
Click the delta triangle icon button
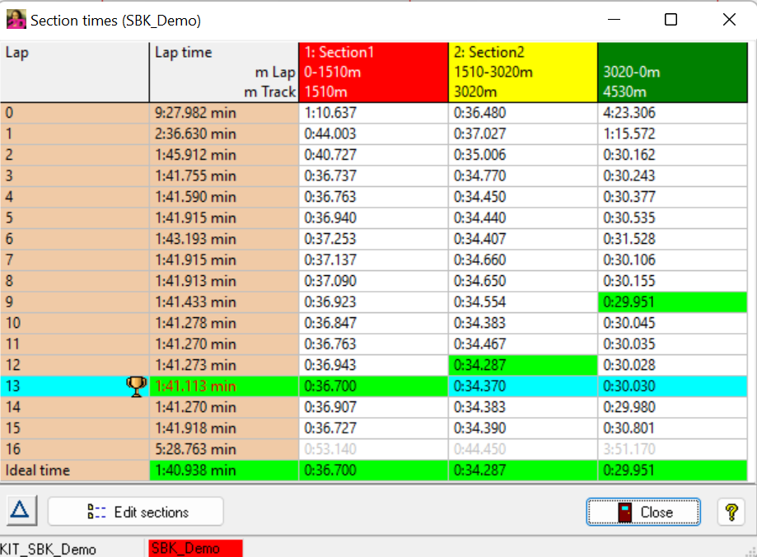coord(20,511)
